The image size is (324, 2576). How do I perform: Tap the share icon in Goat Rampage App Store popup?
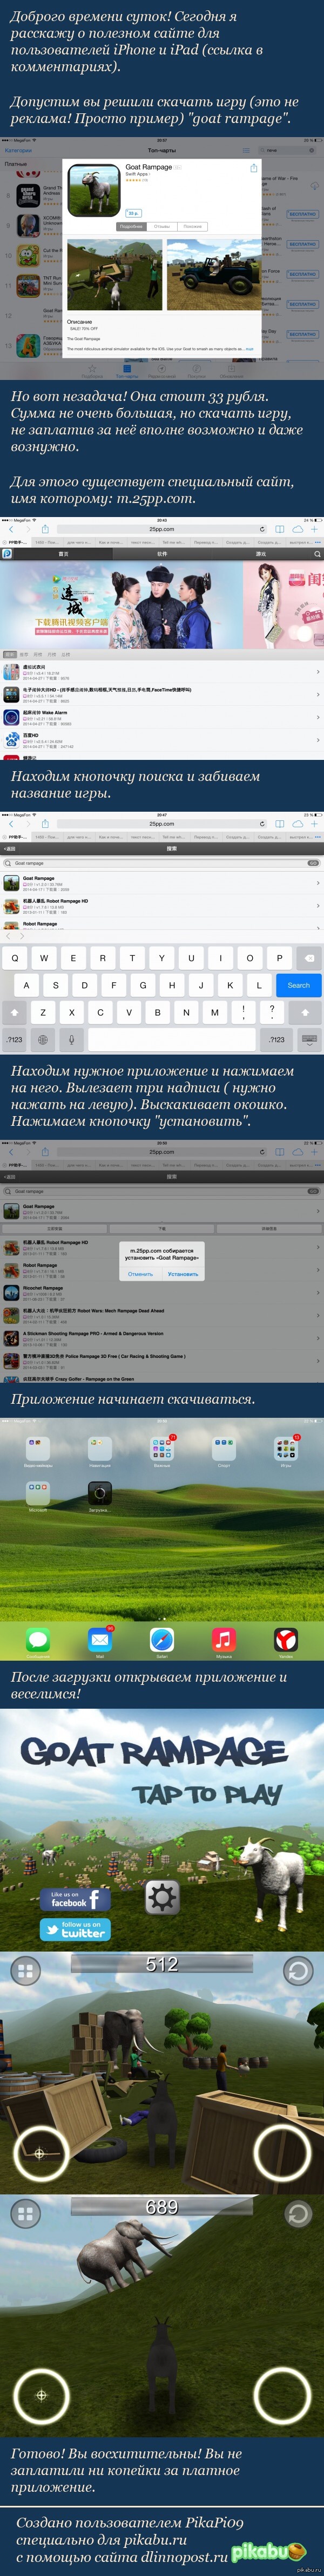click(253, 168)
